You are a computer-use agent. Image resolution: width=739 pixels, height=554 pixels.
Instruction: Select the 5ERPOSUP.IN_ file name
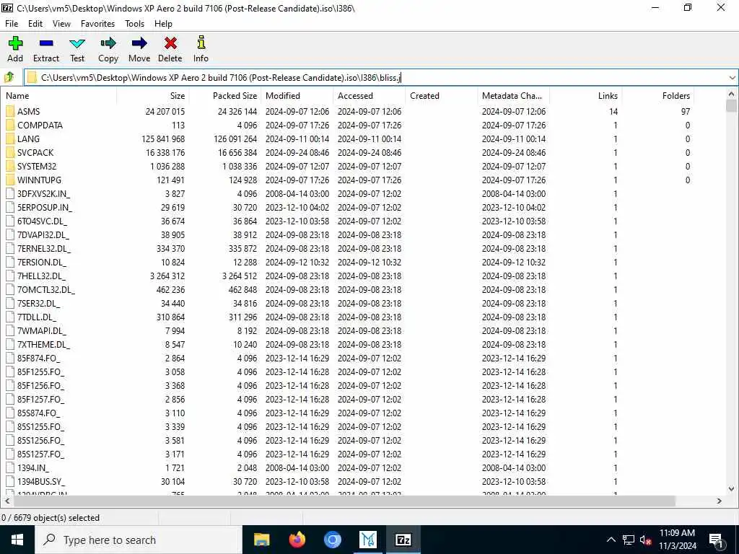pyautogui.click(x=44, y=208)
